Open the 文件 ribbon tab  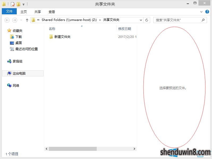pyautogui.click(x=9, y=11)
